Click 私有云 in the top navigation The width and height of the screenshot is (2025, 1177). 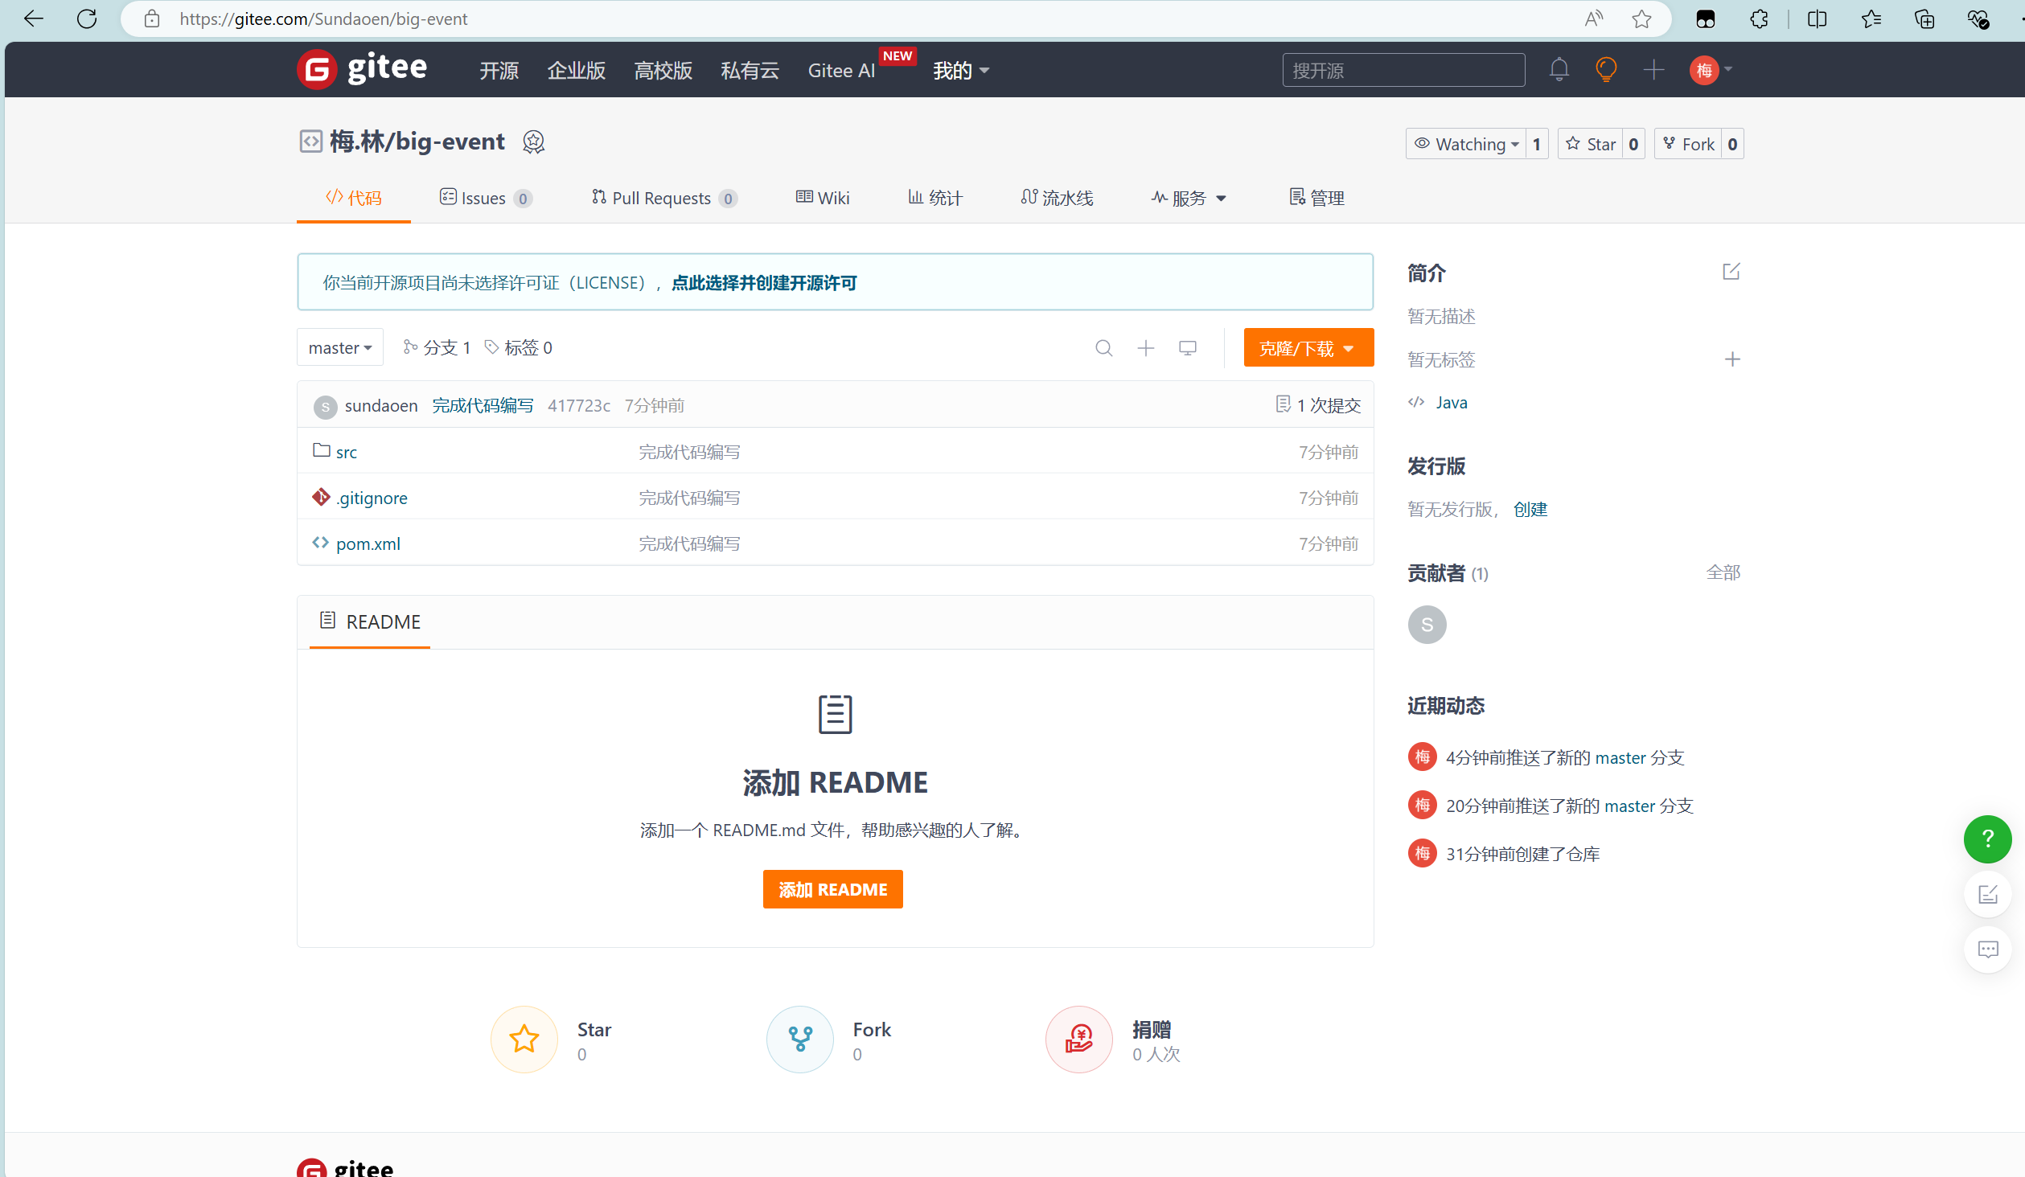[750, 71]
